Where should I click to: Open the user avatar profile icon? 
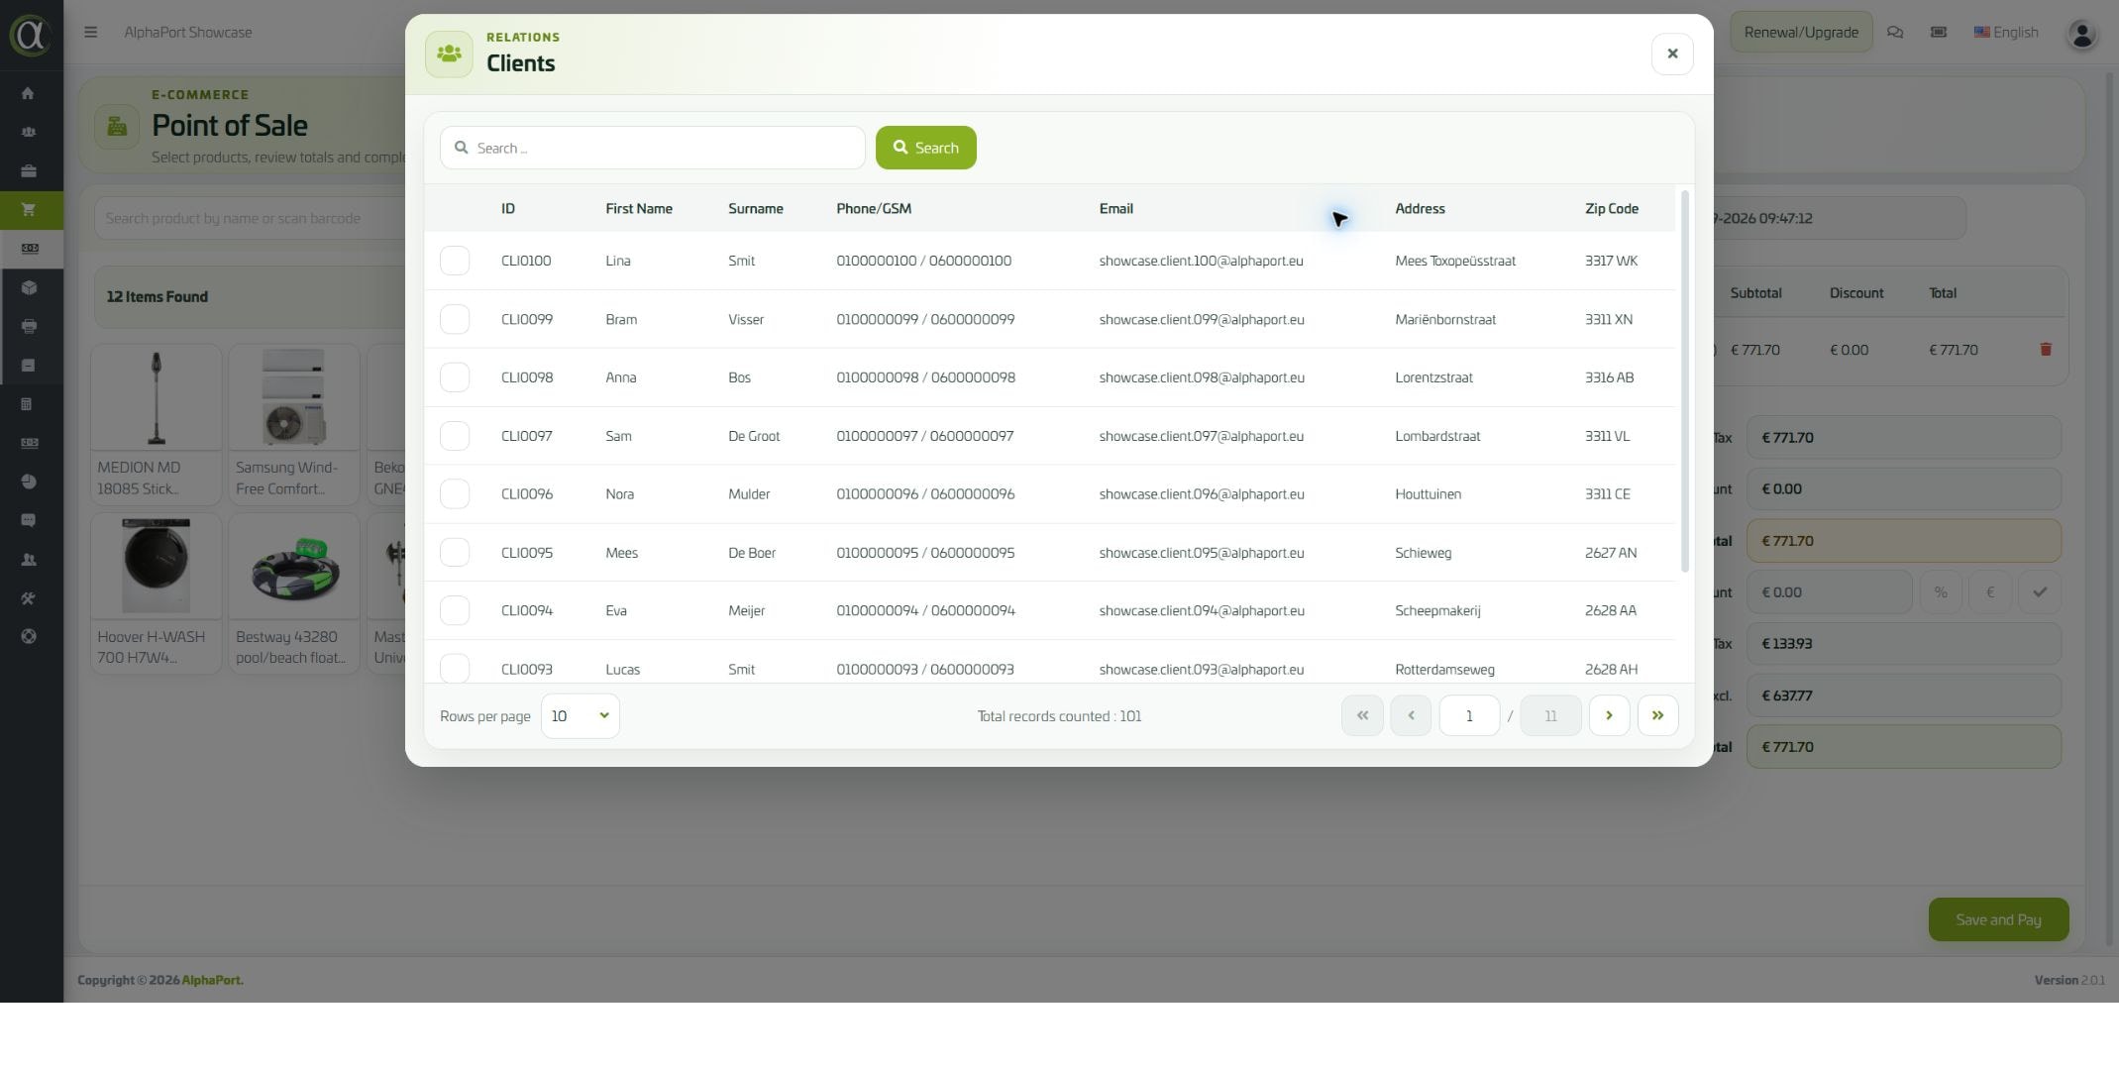pos(2081,34)
